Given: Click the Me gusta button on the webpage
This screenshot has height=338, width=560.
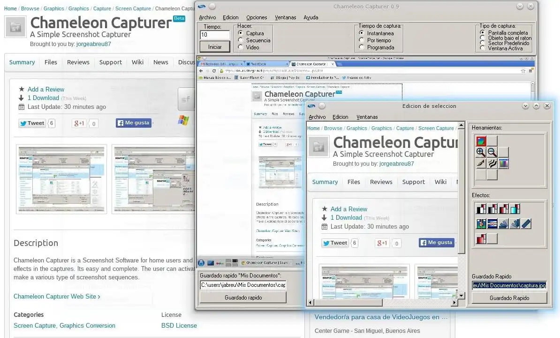Looking at the screenshot, I should point(134,123).
